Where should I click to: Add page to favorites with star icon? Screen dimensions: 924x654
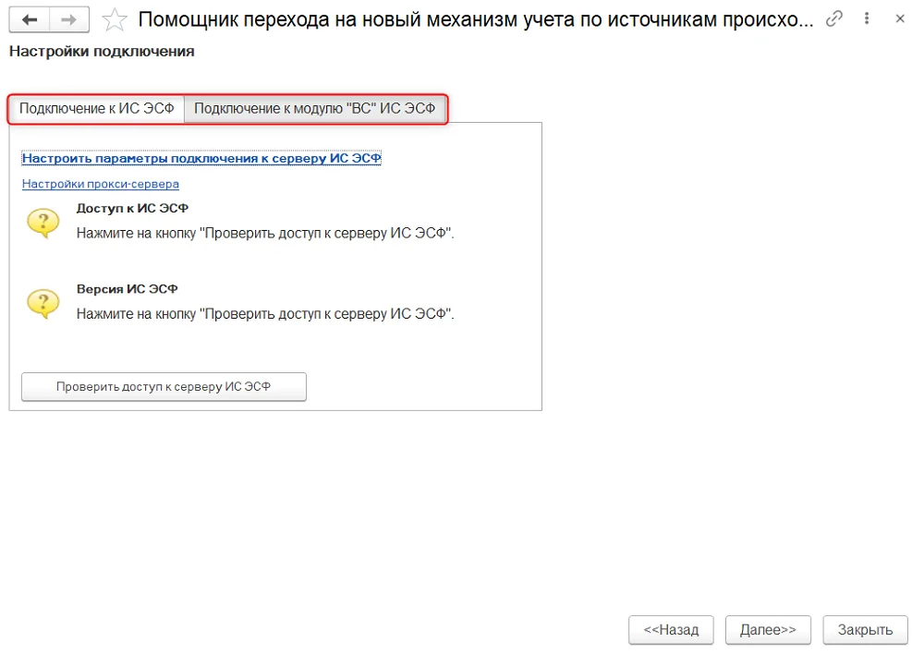pyautogui.click(x=115, y=20)
